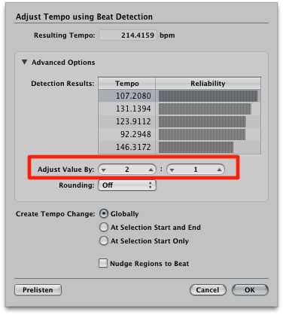Enable Nudge Regions to Beat checkbox
Screen dimensions: 283x315
[x=103, y=263]
